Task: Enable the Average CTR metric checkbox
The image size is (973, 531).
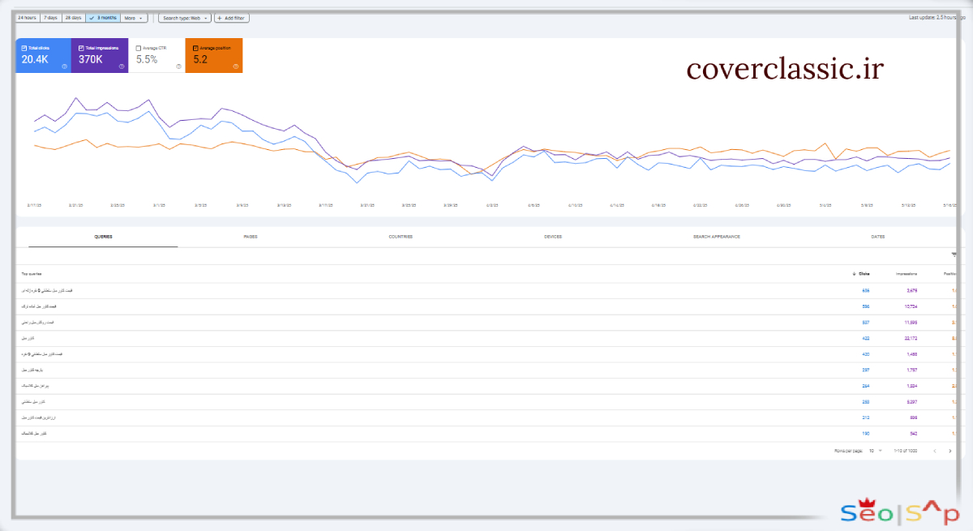Action: (139, 48)
